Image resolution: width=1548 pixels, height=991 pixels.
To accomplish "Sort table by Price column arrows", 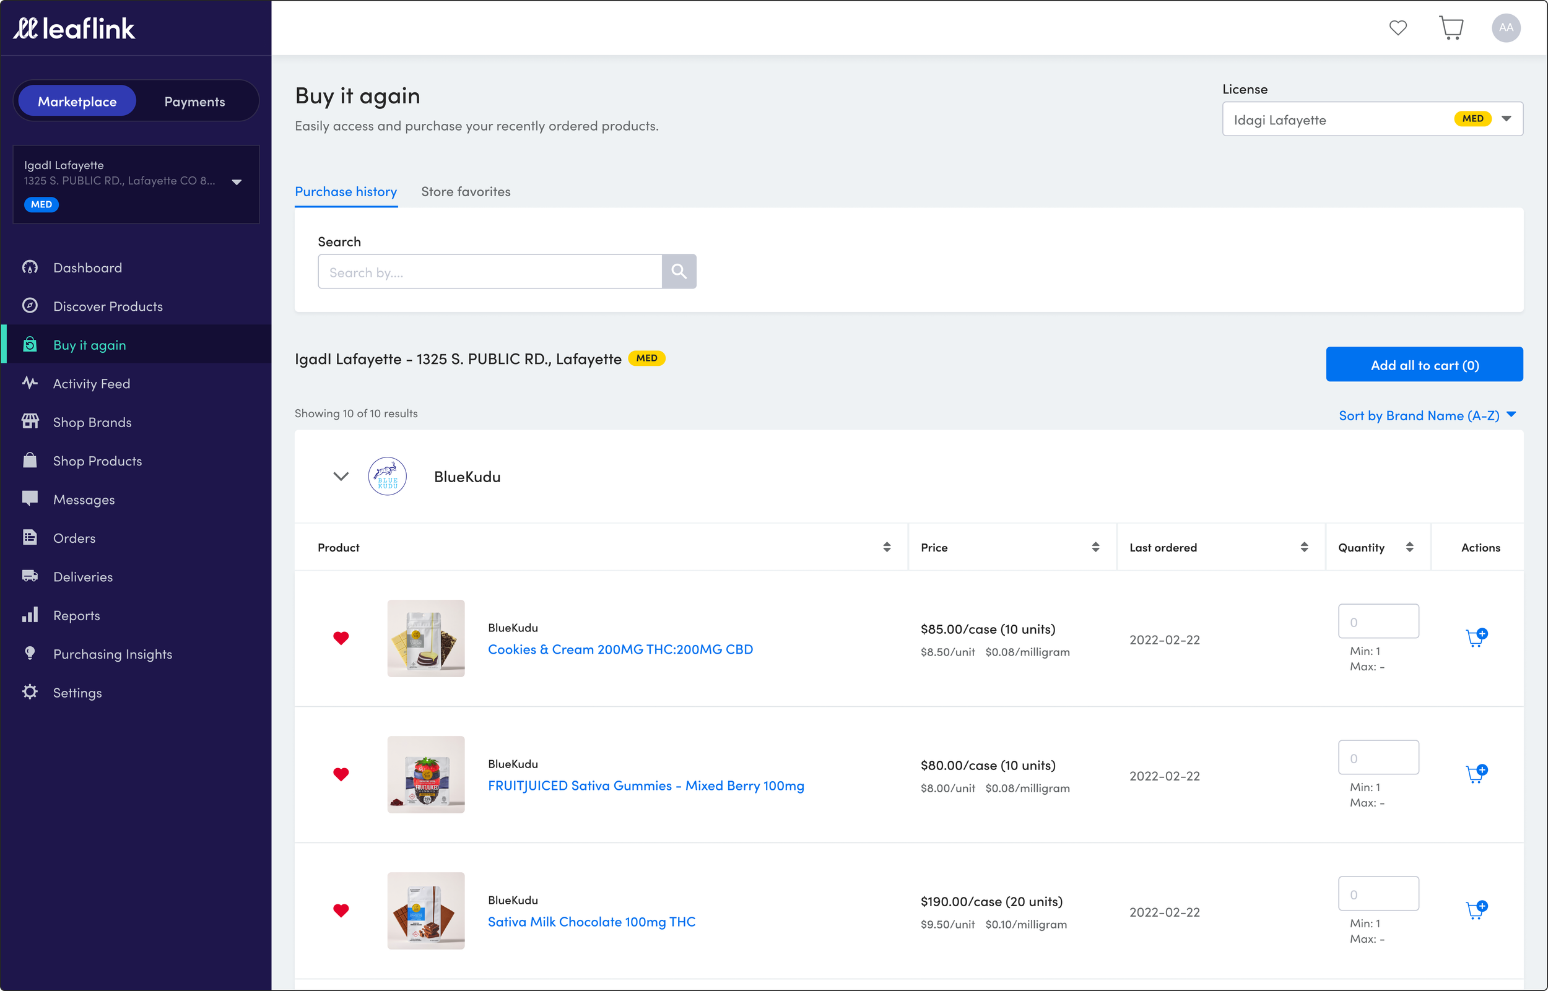I will (x=1095, y=548).
